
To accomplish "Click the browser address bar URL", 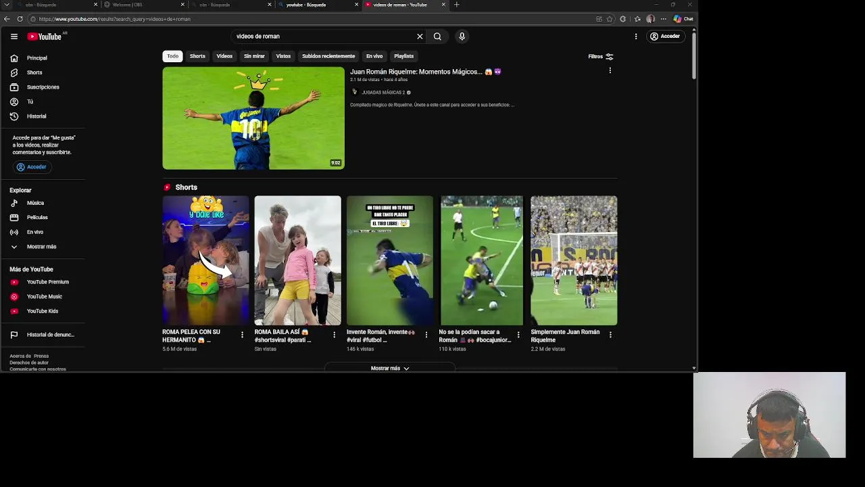I will 115,19.
